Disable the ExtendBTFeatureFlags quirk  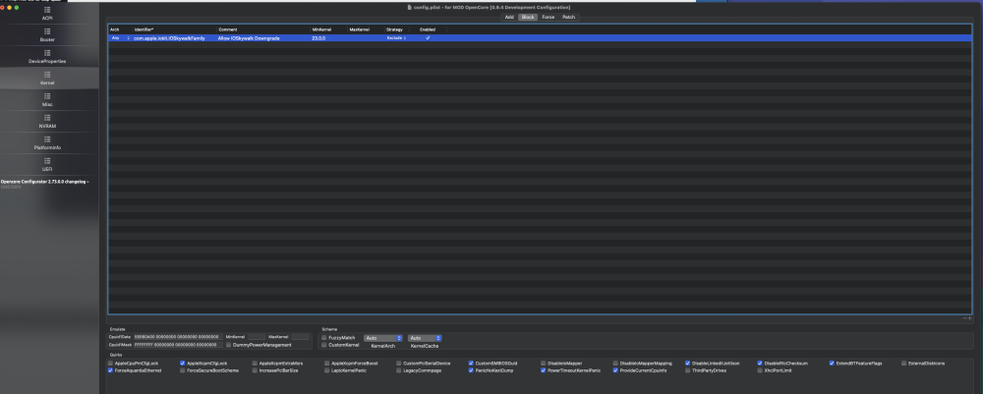[x=832, y=364]
